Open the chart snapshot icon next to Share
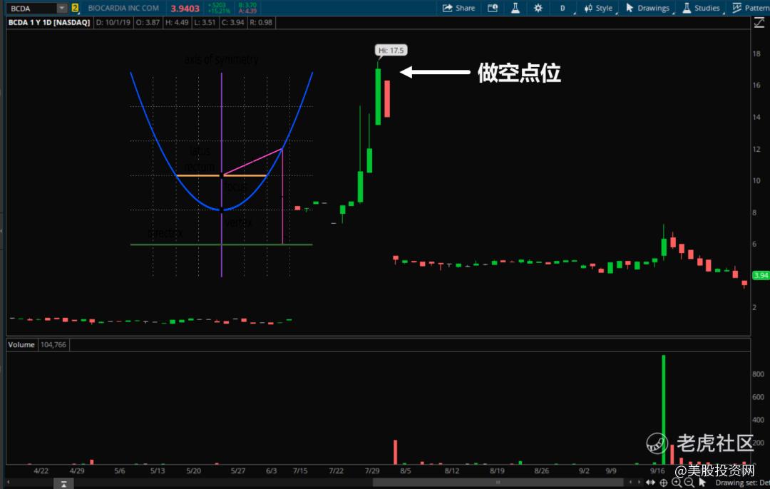This screenshot has height=489, width=770. (493, 8)
